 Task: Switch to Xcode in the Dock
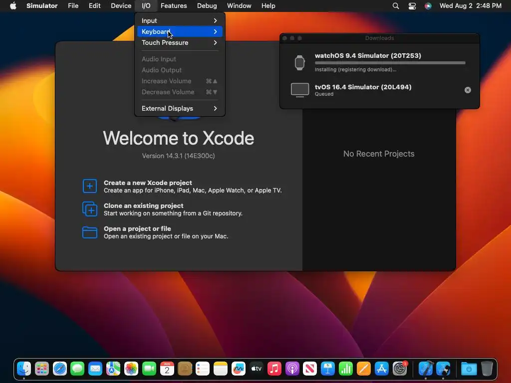425,369
